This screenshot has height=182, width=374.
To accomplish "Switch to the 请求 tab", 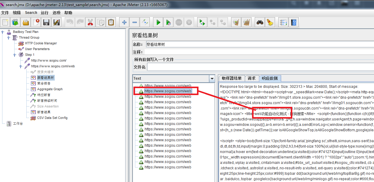I will pos(251,78).
